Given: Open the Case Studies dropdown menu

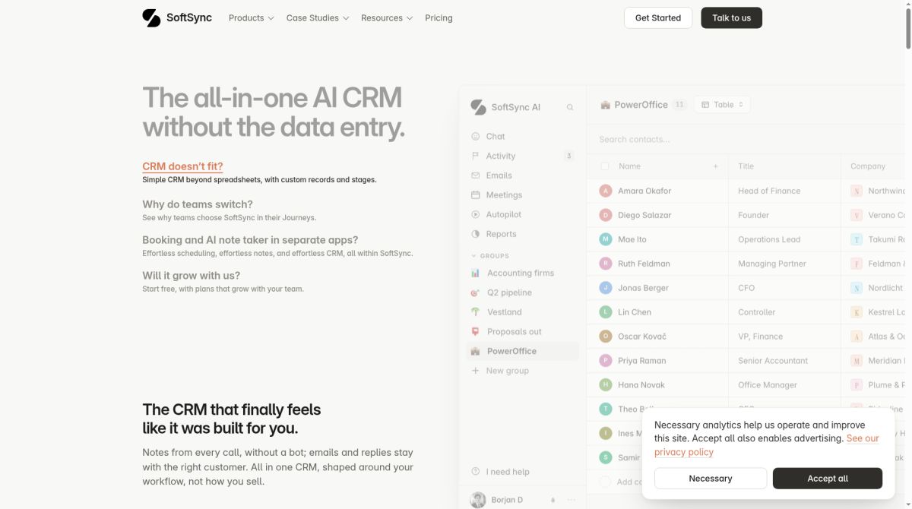Looking at the screenshot, I should tap(318, 17).
